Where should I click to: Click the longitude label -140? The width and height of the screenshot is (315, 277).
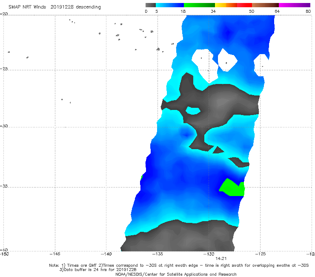tap(106, 254)
